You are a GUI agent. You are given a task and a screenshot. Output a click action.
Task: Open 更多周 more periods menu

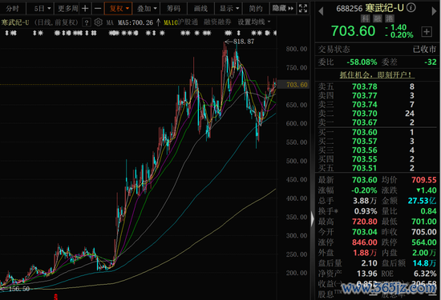click(x=67, y=9)
